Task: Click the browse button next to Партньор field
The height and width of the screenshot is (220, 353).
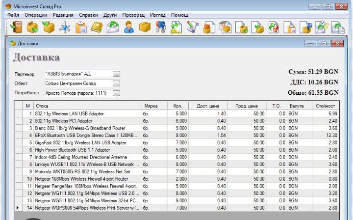Action: click(x=116, y=74)
